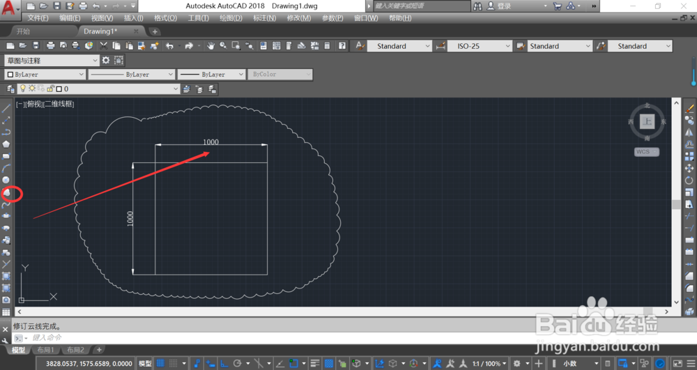
Task: Select the Table tool in draw toolbar
Action: (6, 311)
